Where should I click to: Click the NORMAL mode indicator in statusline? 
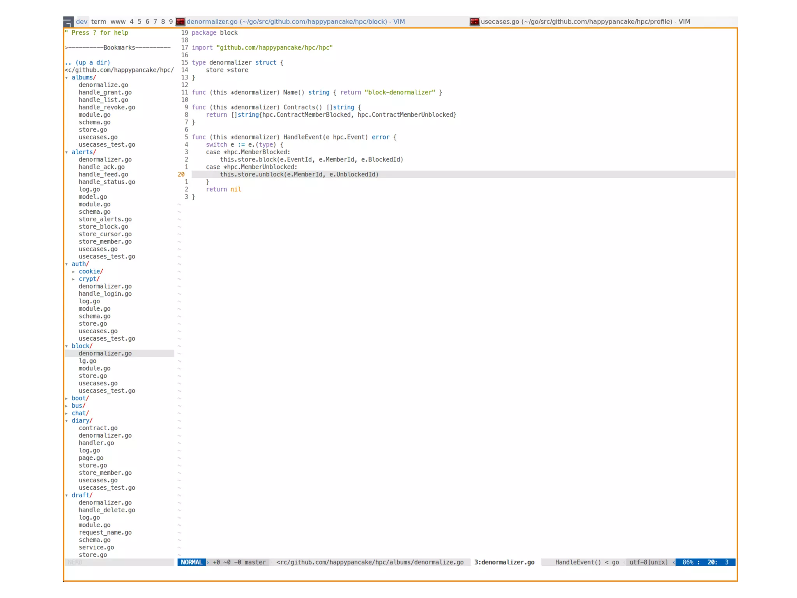coord(191,562)
